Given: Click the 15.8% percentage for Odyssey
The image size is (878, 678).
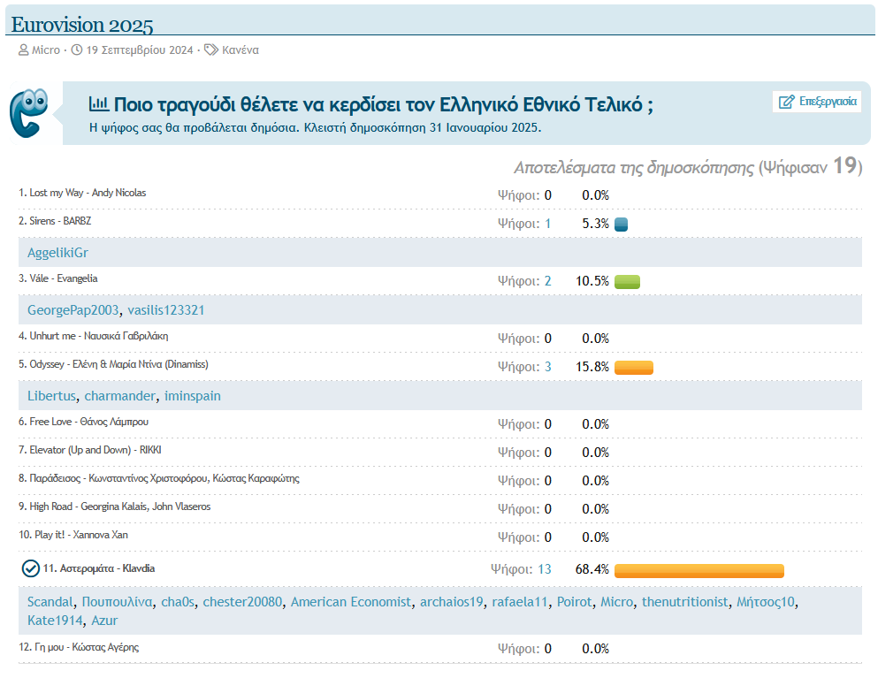Looking at the screenshot, I should [592, 367].
